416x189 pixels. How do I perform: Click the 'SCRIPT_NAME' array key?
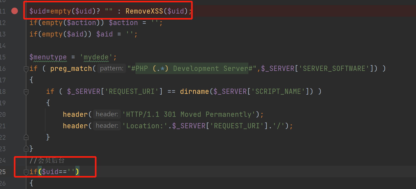(278, 92)
